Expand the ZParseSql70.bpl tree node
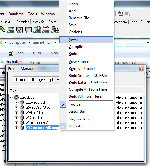 (16, 108)
